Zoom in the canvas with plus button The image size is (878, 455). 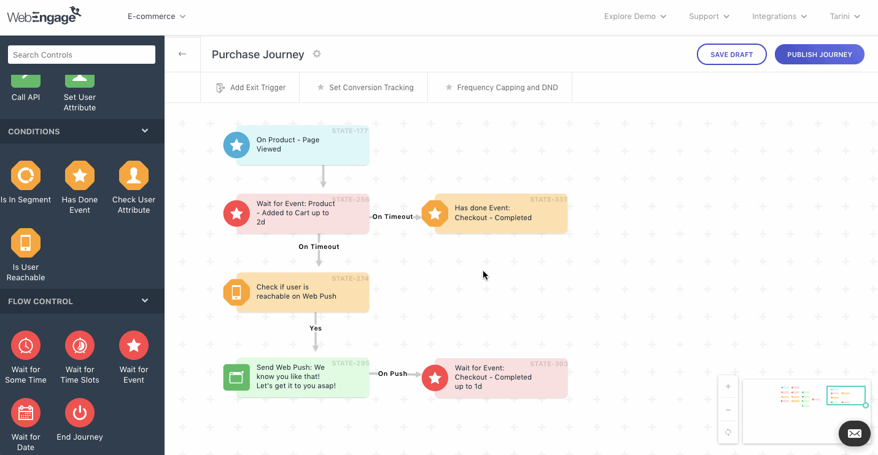pos(728,386)
